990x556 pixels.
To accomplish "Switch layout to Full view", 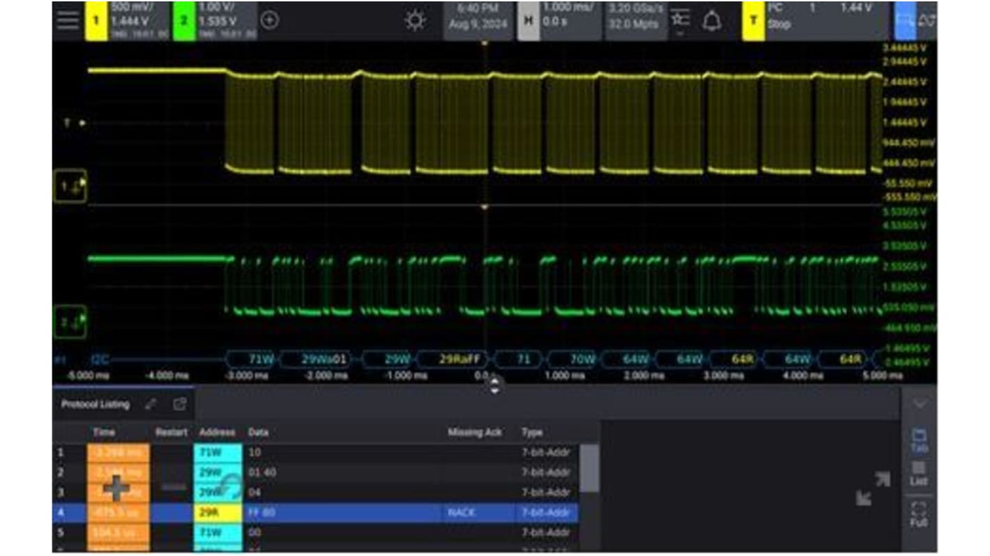I will (x=919, y=514).
